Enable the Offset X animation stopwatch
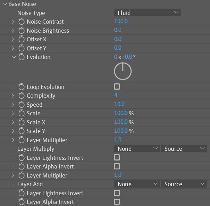Screen dimensions: 210x206 click(22, 39)
